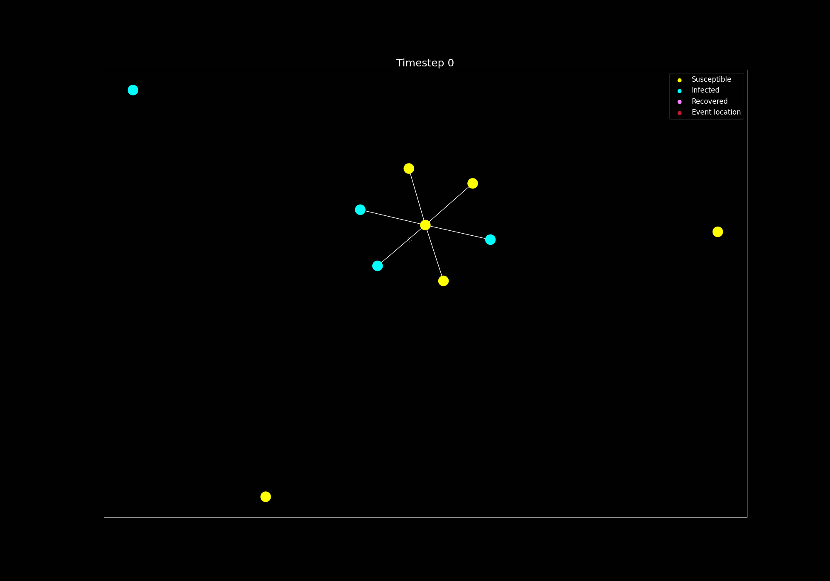Click the 'Recovered' legend label
Viewport: 830px width, 581px height.
click(709, 101)
